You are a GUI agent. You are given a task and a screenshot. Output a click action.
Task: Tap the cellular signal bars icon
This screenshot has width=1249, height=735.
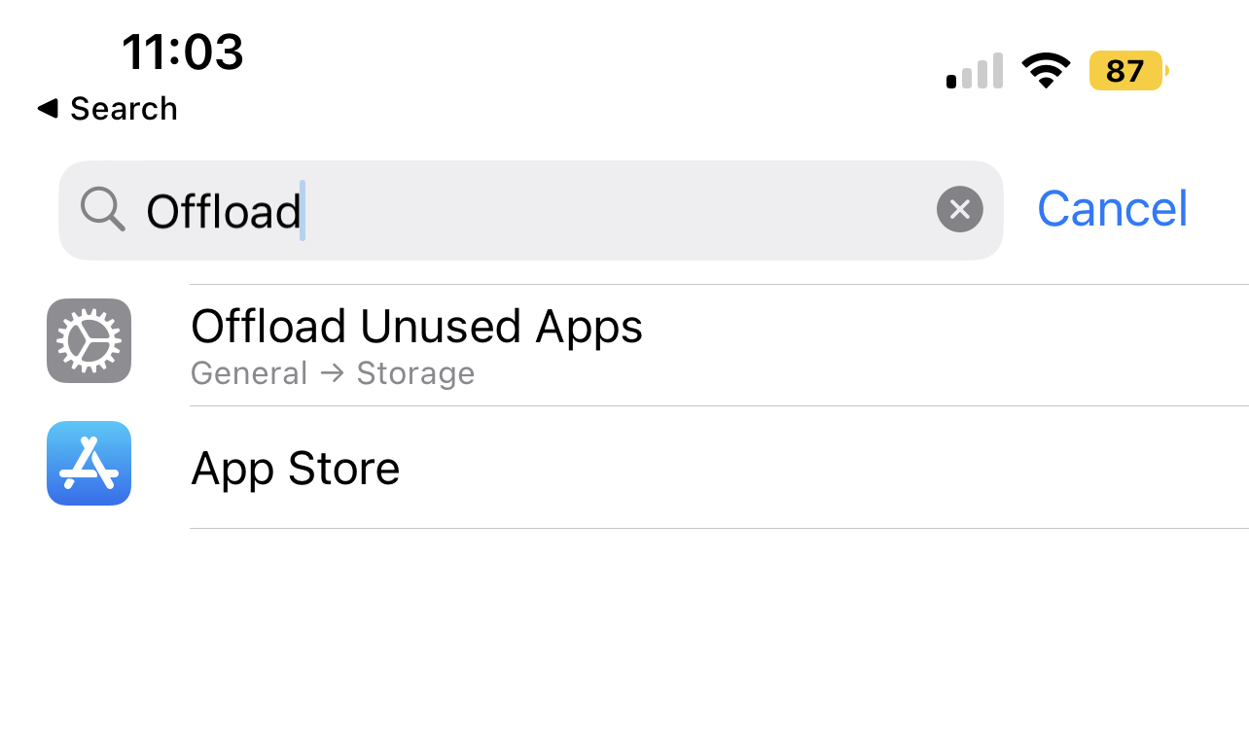[x=974, y=71]
